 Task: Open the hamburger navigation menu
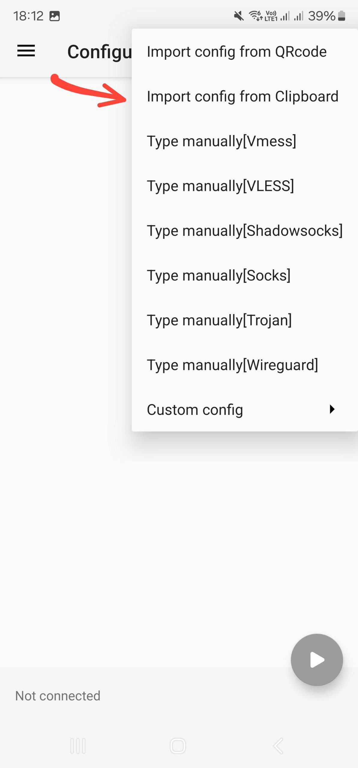[26, 51]
